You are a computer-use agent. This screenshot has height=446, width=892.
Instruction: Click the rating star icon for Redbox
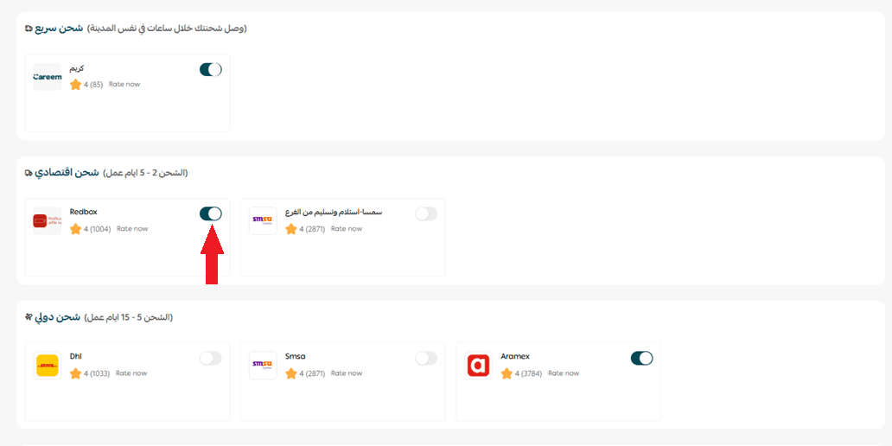point(76,229)
